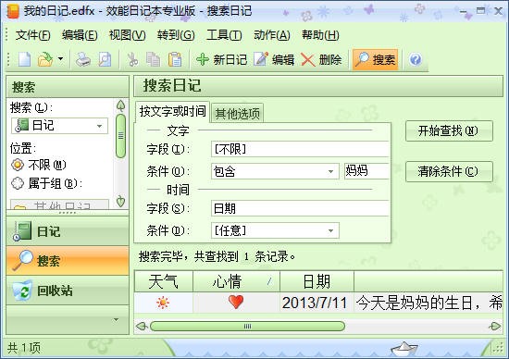Expand the navigation pane options arrow
The height and width of the screenshot is (359, 509).
[116, 320]
